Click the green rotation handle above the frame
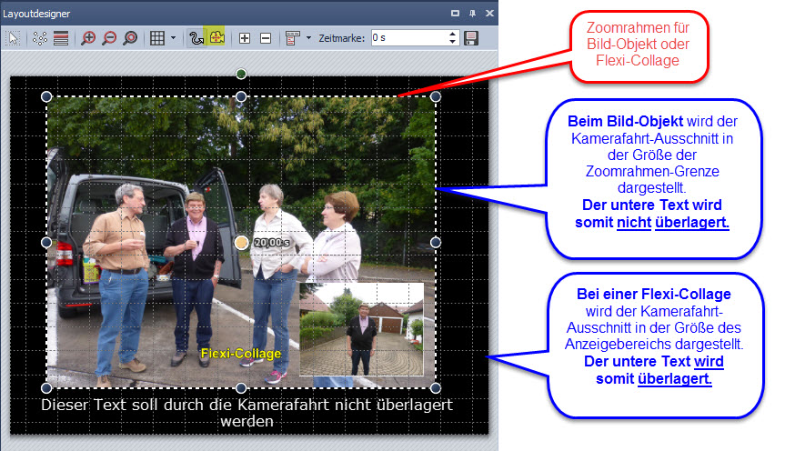Viewport: 785px width, 451px height. coord(241,74)
